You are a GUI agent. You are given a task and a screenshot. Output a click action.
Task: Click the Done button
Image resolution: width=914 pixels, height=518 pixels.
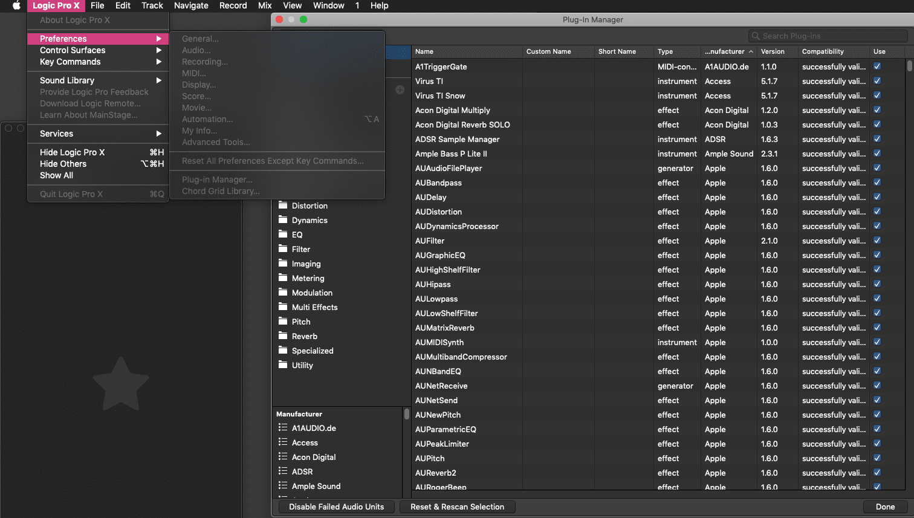pos(885,507)
